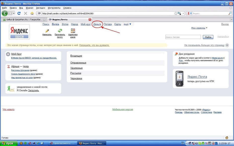Open the Файл menu

coord(5,8)
